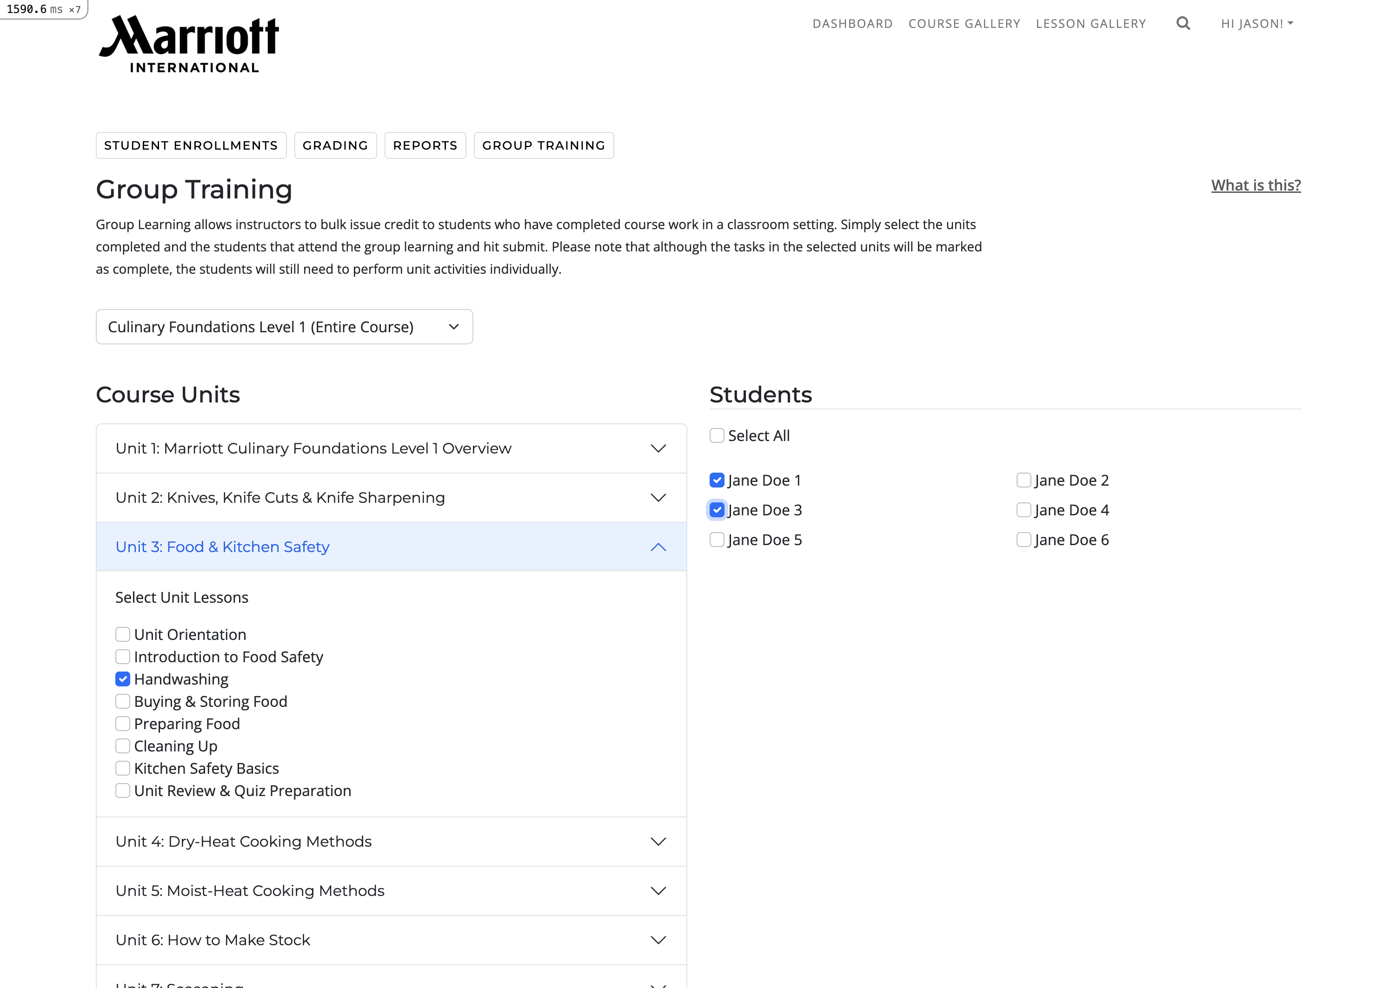Open STUDENT ENROLLMENTS
The height and width of the screenshot is (988, 1396).
pyautogui.click(x=191, y=145)
